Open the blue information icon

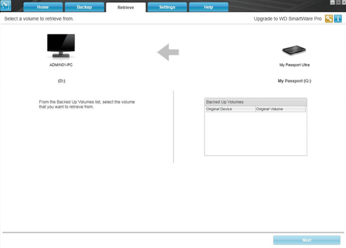click(x=338, y=19)
